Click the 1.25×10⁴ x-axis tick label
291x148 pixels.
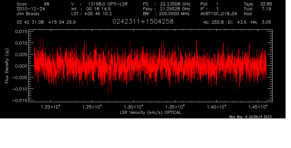pos(92,107)
